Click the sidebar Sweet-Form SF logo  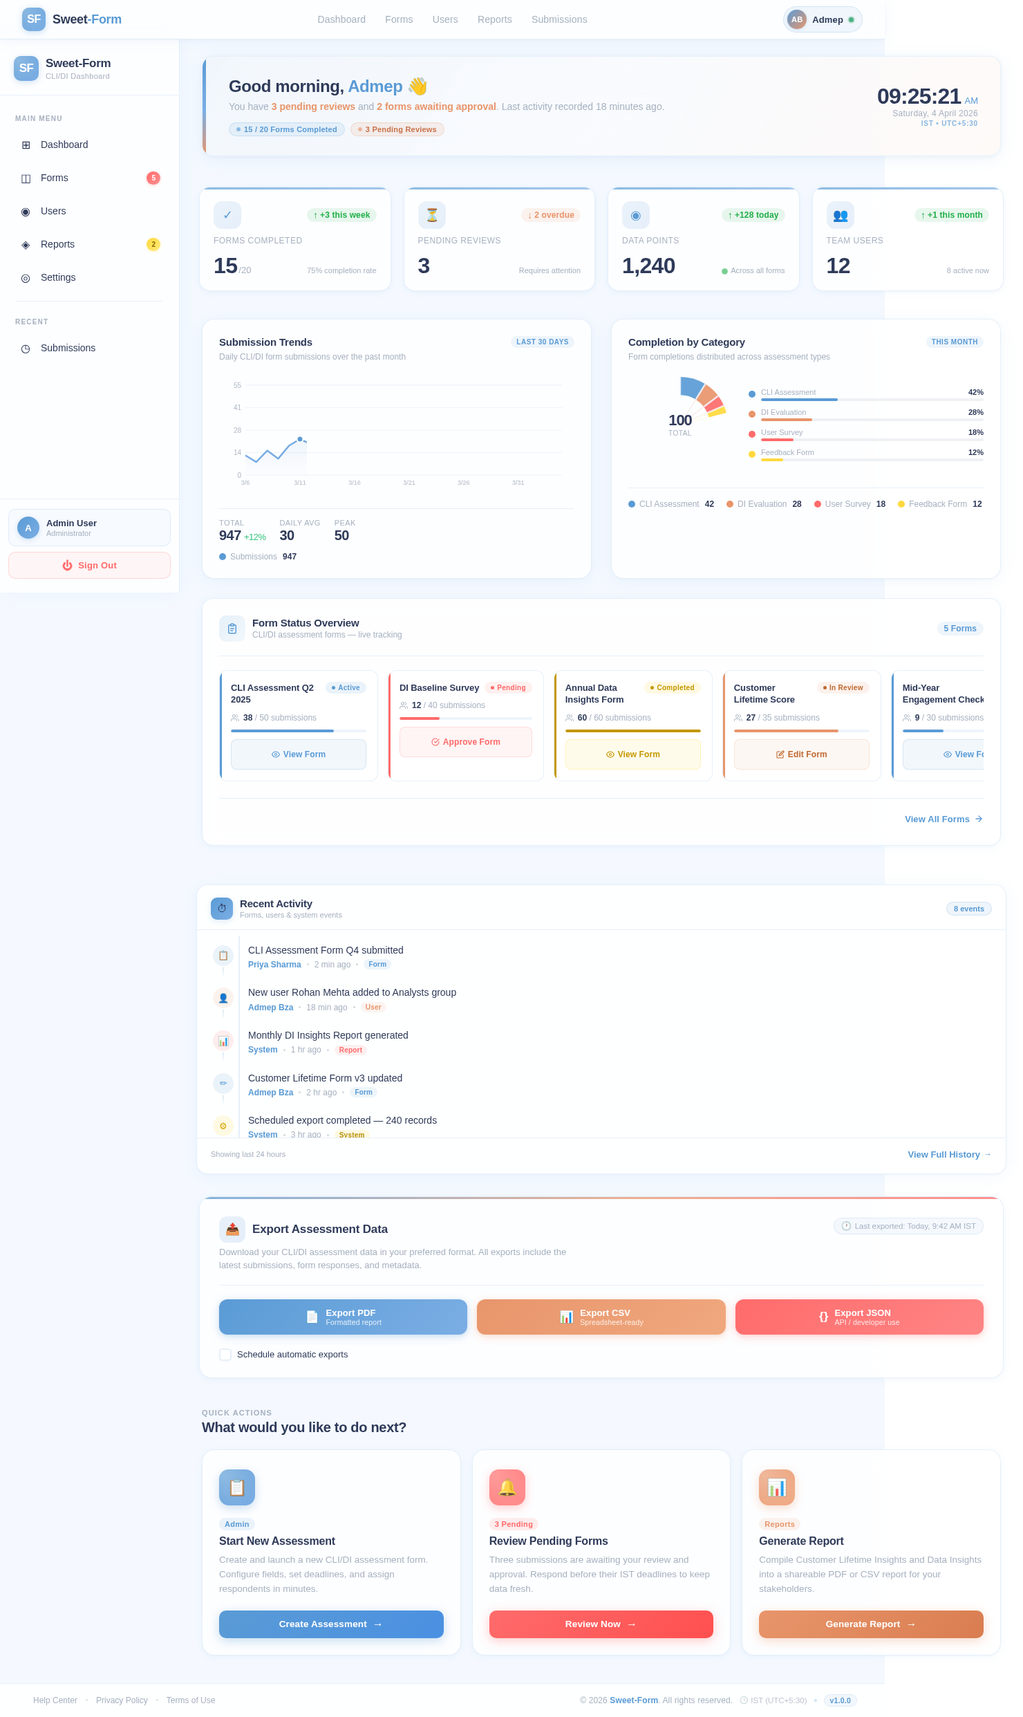point(26,68)
